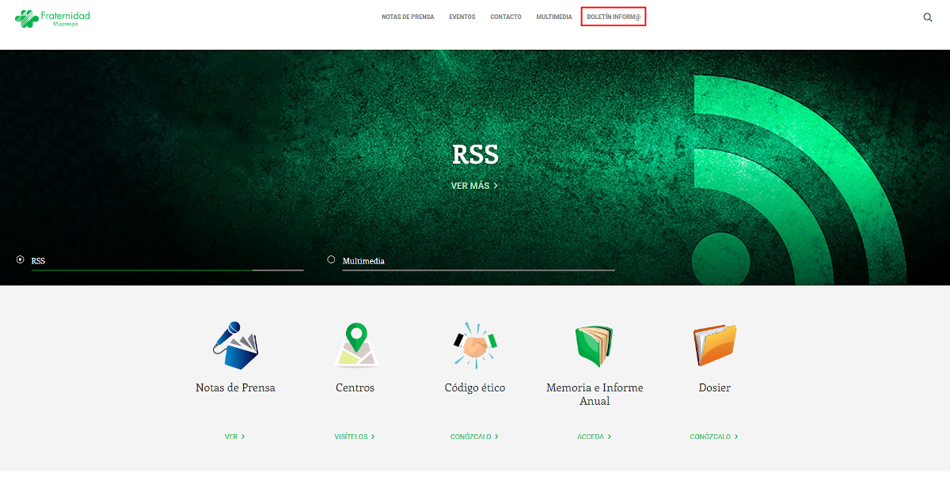Click the Código ético handshake icon
950x480 pixels.
click(475, 345)
